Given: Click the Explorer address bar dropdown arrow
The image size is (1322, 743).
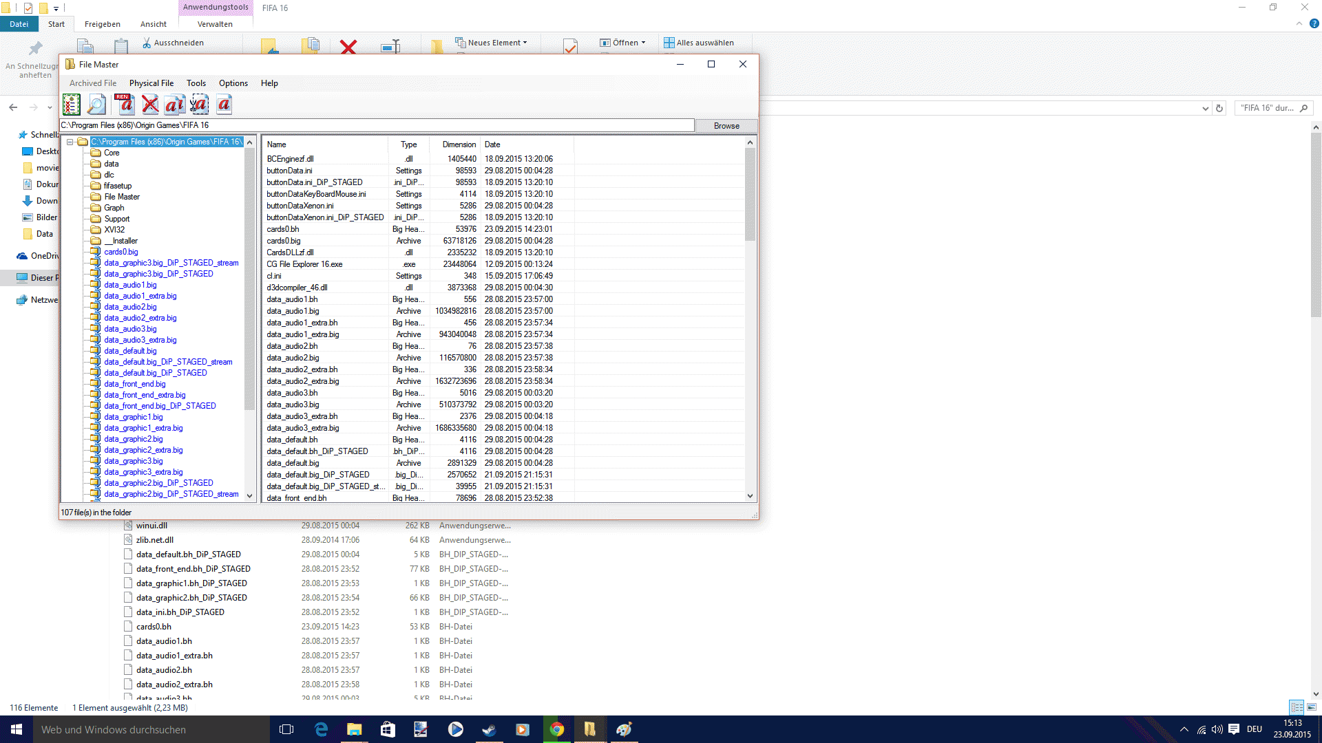Looking at the screenshot, I should coord(1205,108).
